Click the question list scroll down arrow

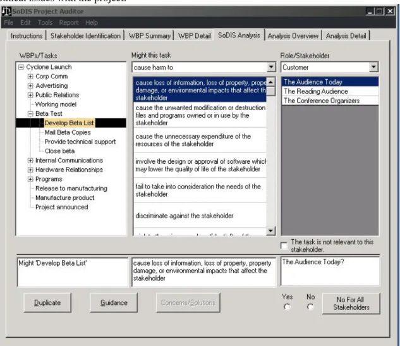coord(270,231)
